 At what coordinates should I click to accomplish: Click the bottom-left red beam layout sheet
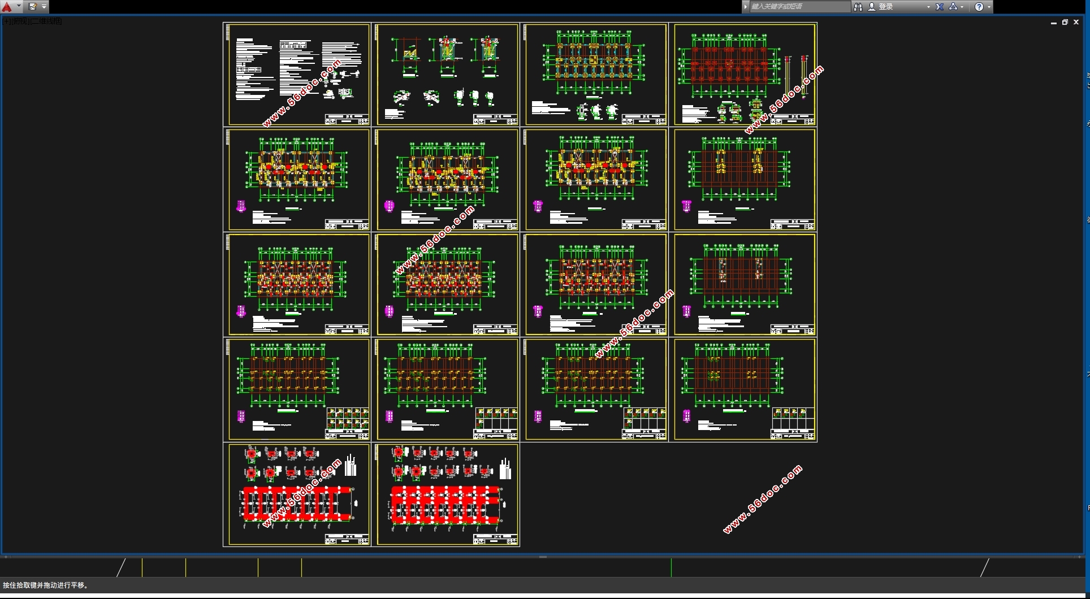(297, 494)
